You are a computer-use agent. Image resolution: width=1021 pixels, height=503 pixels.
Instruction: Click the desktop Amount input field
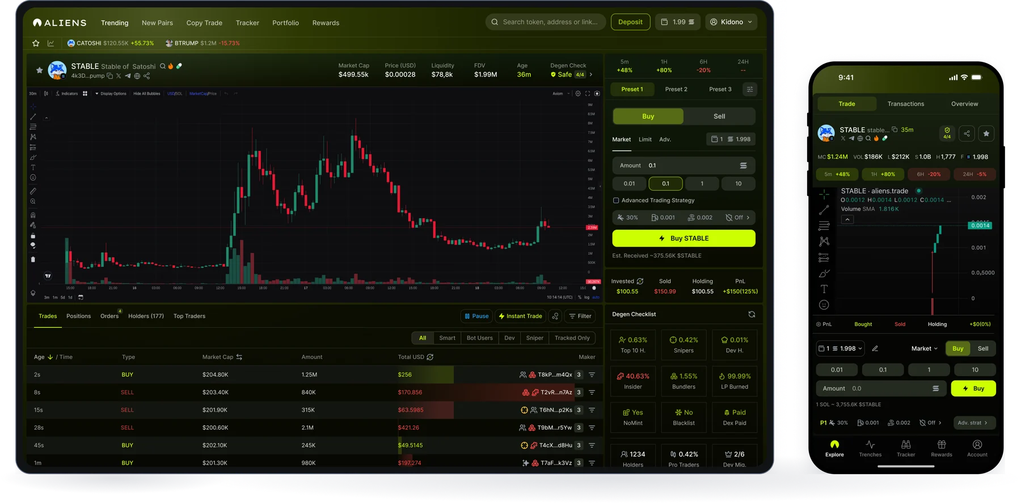click(684, 166)
